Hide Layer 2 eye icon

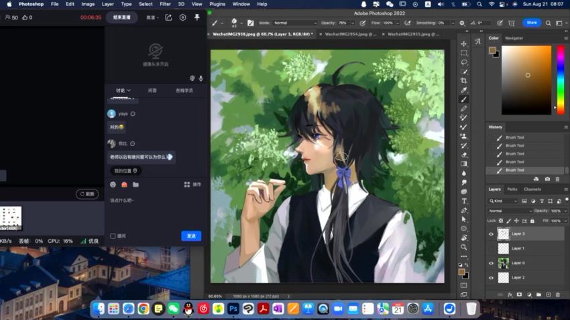(x=491, y=278)
